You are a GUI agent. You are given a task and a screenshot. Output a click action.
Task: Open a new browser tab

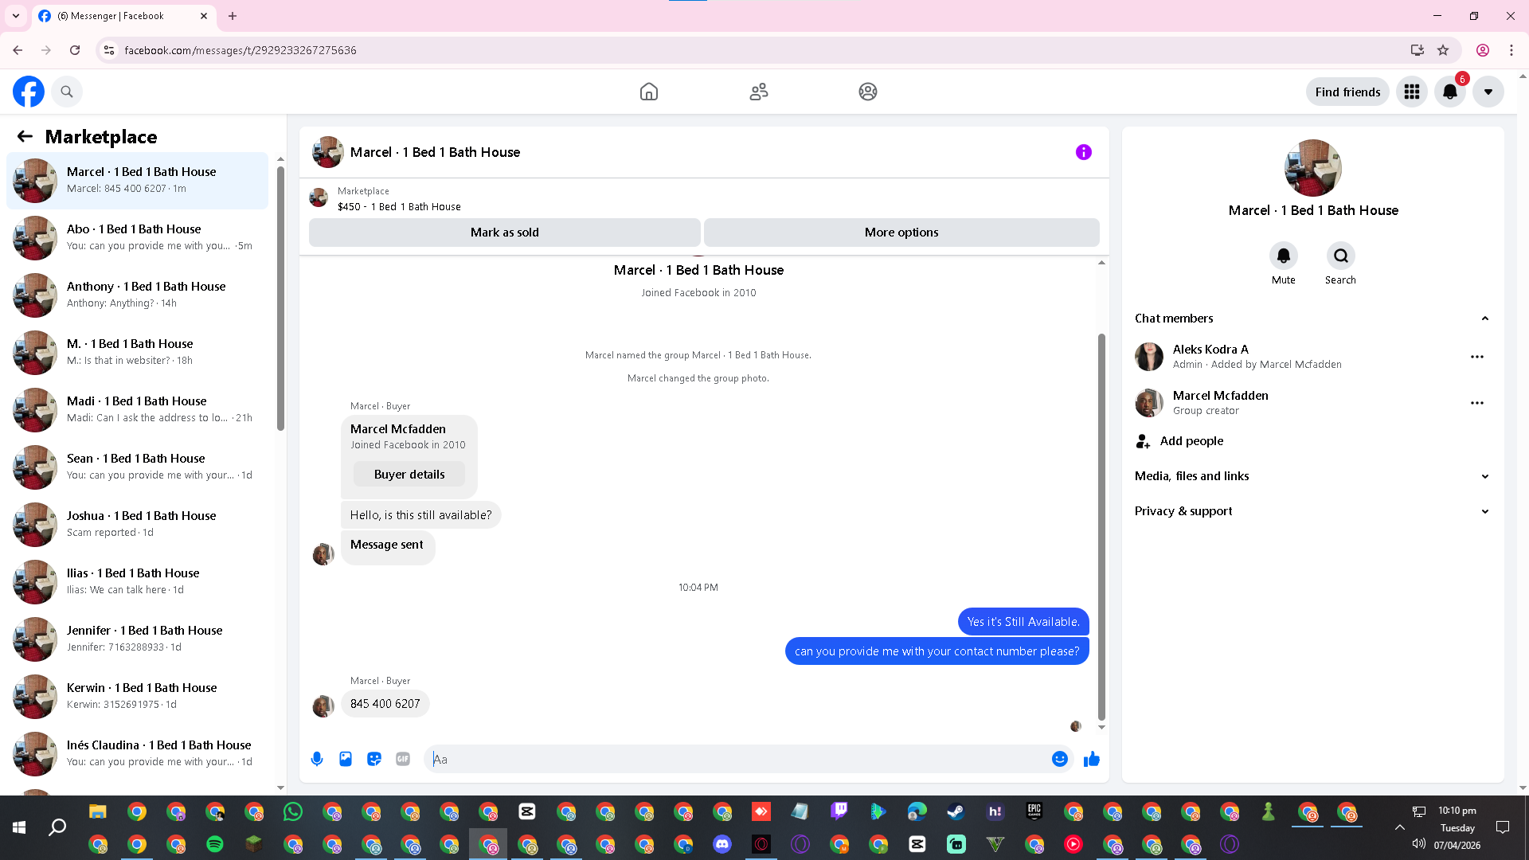[x=233, y=16]
